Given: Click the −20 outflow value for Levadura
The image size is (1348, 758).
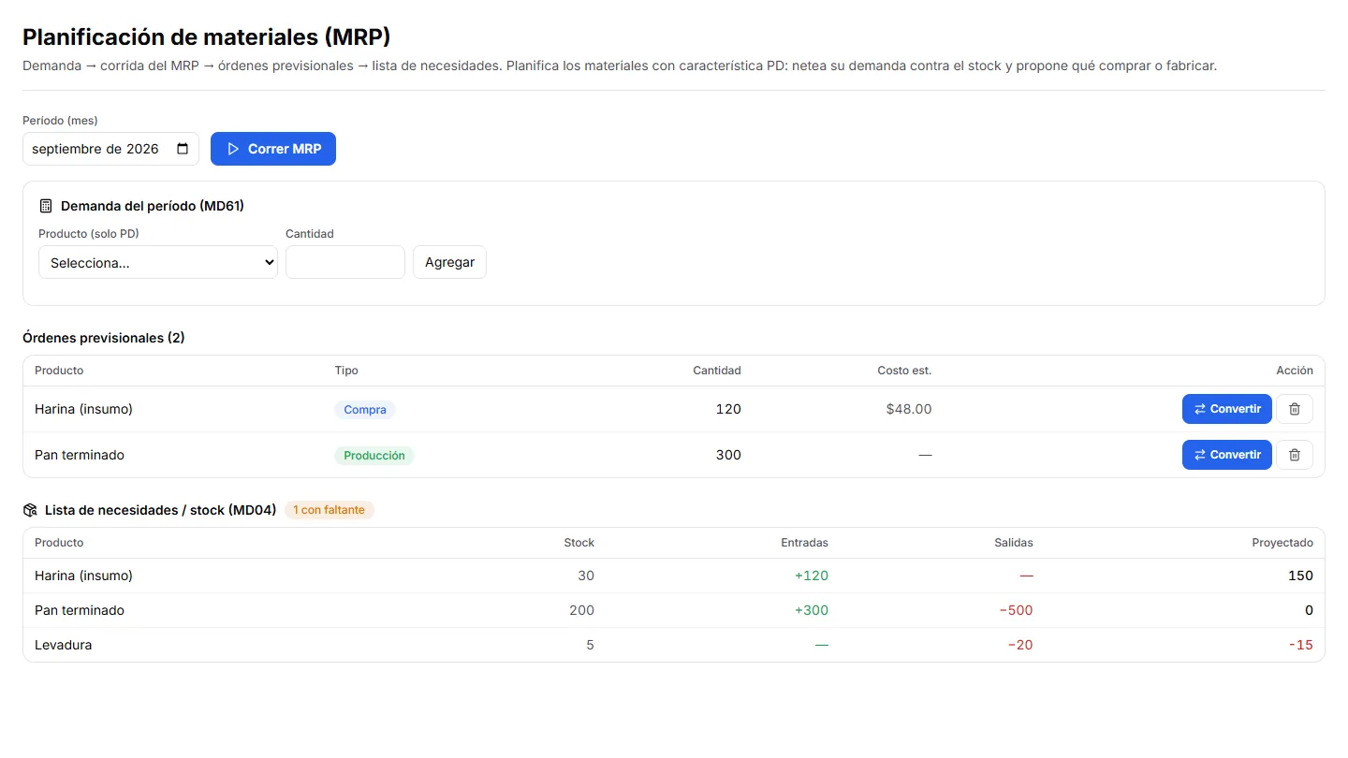Looking at the screenshot, I should 1020,645.
